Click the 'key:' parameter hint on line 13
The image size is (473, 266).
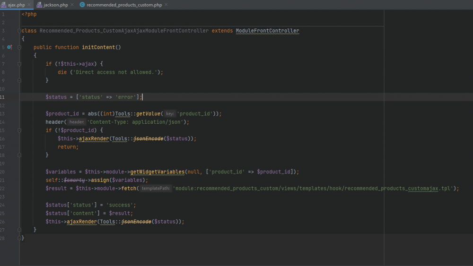[170, 113]
